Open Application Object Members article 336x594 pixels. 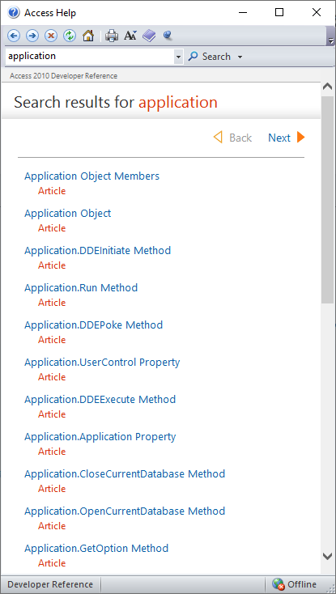pyautogui.click(x=92, y=176)
